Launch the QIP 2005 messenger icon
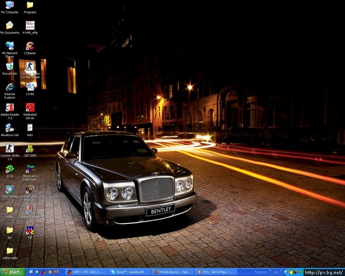 pyautogui.click(x=30, y=150)
